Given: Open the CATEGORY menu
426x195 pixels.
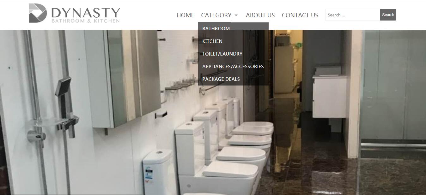Looking at the screenshot, I should coord(216,15).
